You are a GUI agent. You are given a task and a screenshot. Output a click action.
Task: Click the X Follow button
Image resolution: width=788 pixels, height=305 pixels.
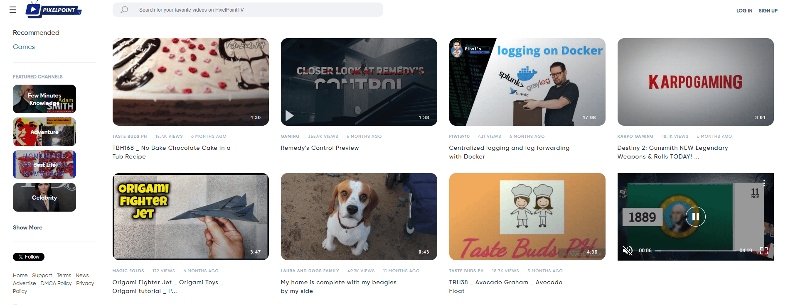click(29, 257)
